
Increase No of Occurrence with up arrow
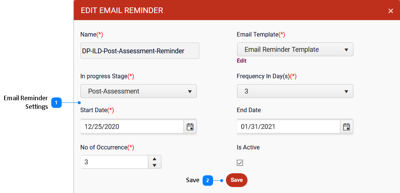[x=154, y=159]
